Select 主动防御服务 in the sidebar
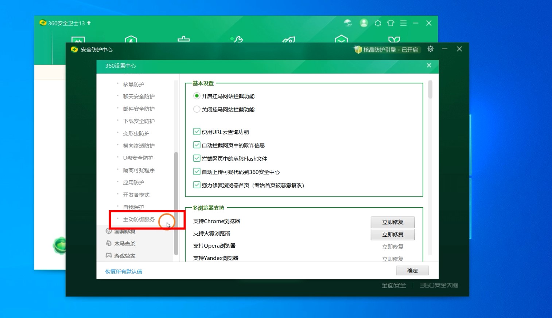The height and width of the screenshot is (318, 552). [x=139, y=220]
